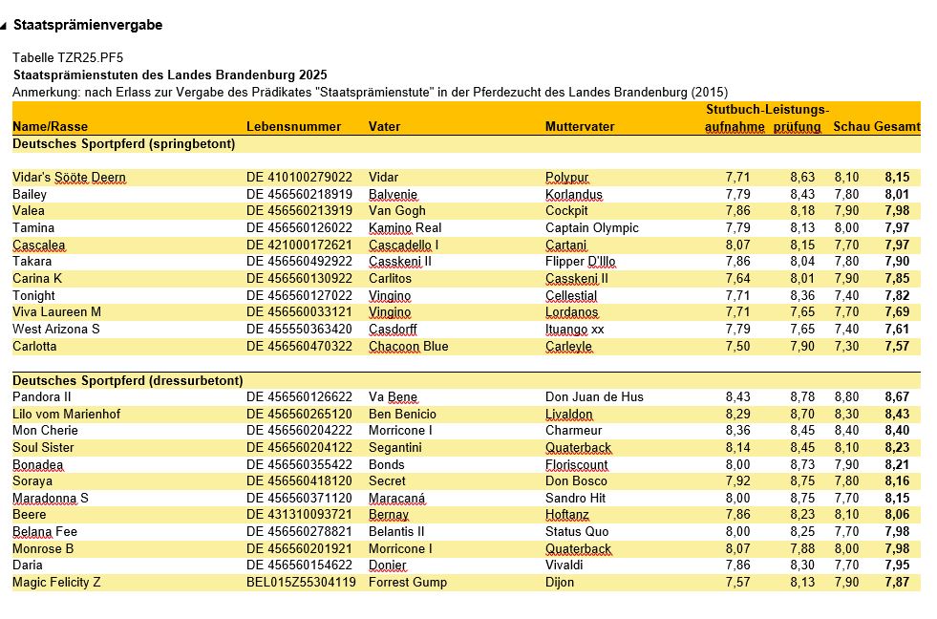Click the BEL015Z55304119 Lebensnummer cell
This screenshot has width=937, height=619.
[x=301, y=582]
